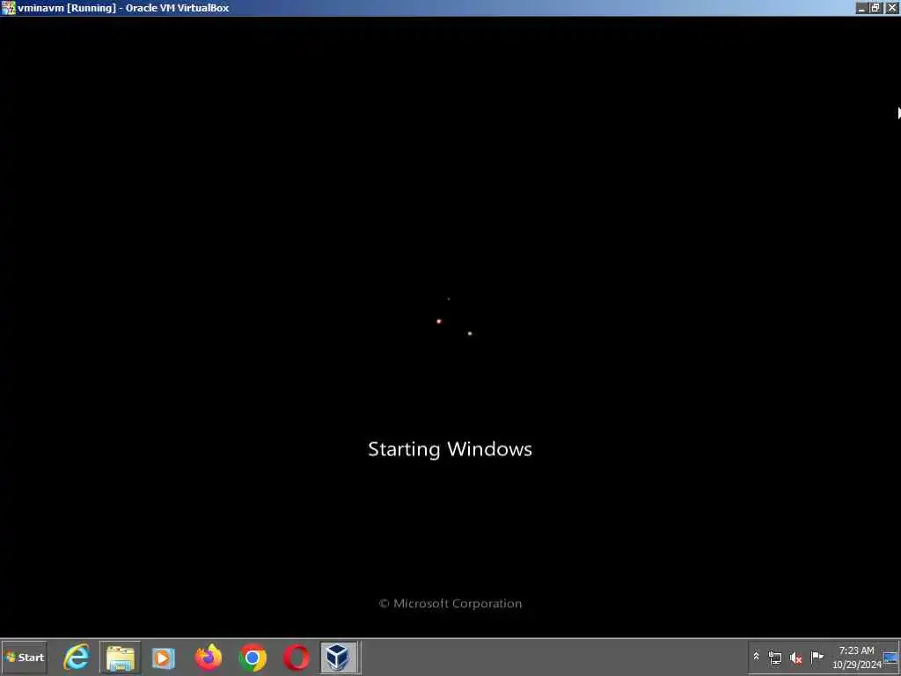The image size is (901, 676).
Task: Show hidden tray icons arrow
Action: 756,657
